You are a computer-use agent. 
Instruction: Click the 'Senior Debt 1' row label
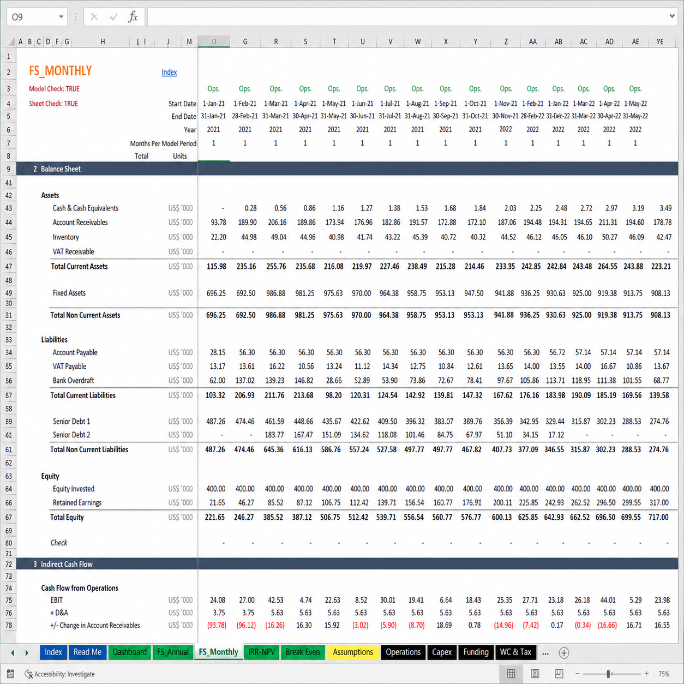pos(71,422)
